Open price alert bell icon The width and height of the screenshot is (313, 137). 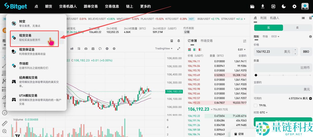tap(179, 41)
